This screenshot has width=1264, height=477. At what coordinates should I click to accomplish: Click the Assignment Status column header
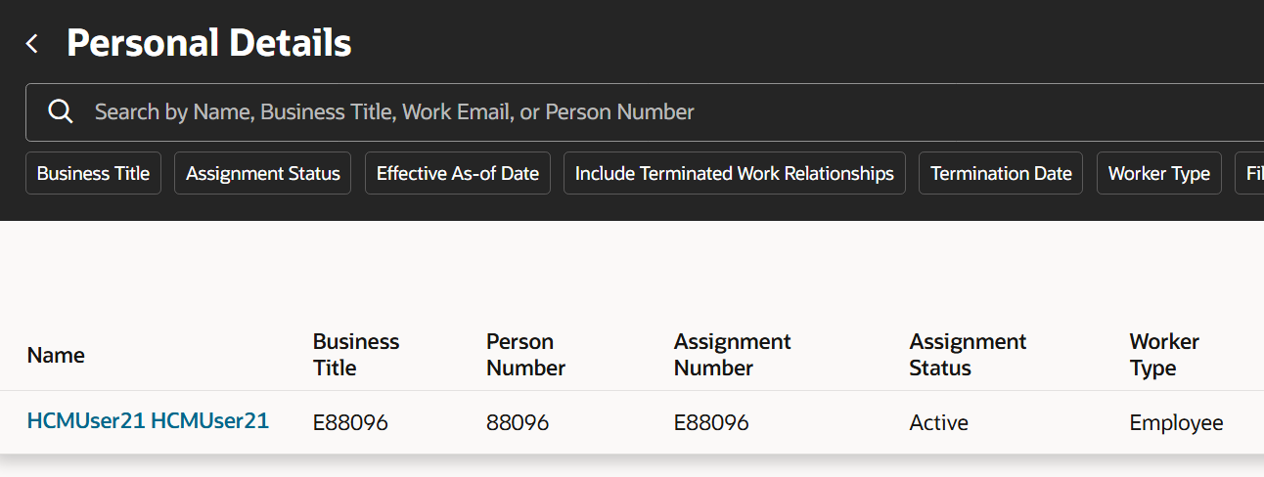(x=968, y=355)
